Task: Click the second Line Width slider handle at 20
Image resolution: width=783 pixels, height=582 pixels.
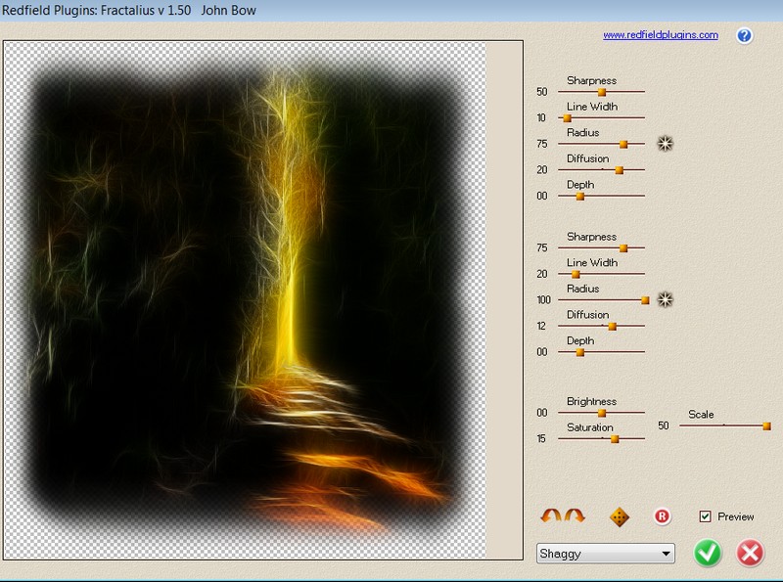Action: (576, 274)
